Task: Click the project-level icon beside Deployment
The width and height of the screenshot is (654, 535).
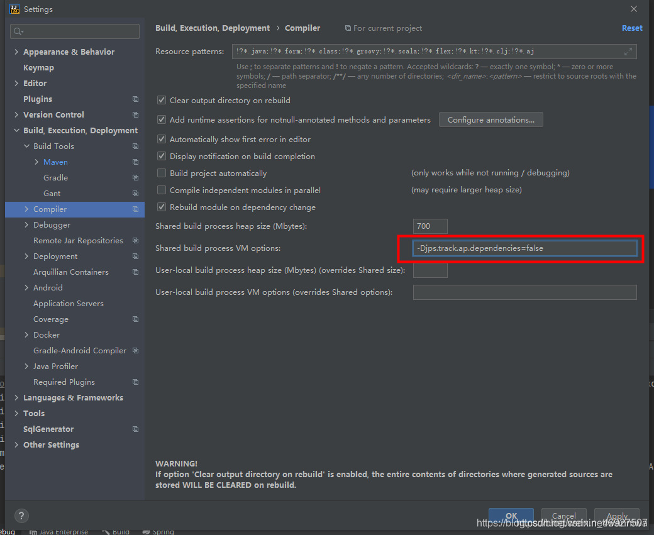Action: (x=136, y=256)
